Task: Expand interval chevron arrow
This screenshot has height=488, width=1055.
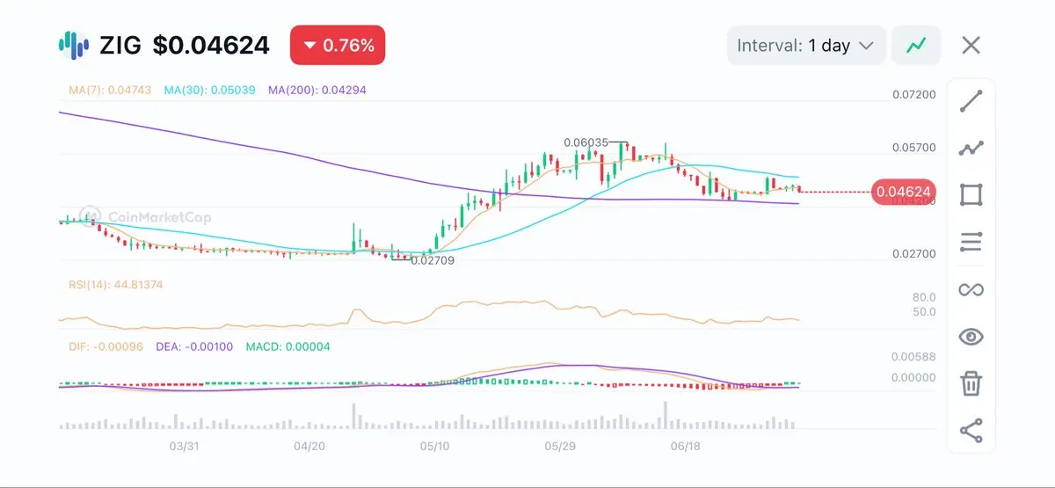Action: 865,46
